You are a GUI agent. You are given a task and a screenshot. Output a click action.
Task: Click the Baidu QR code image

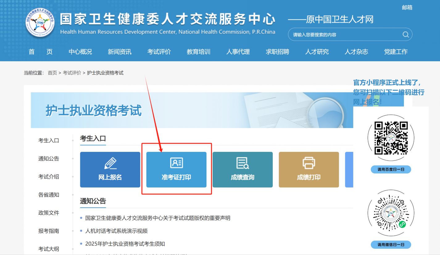tap(391, 138)
